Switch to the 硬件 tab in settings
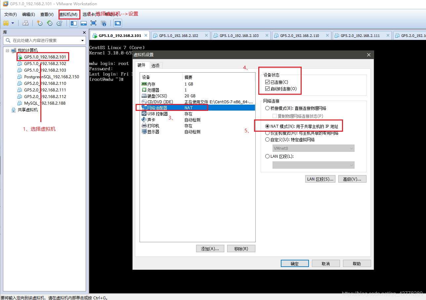The image size is (426, 300). pos(142,65)
